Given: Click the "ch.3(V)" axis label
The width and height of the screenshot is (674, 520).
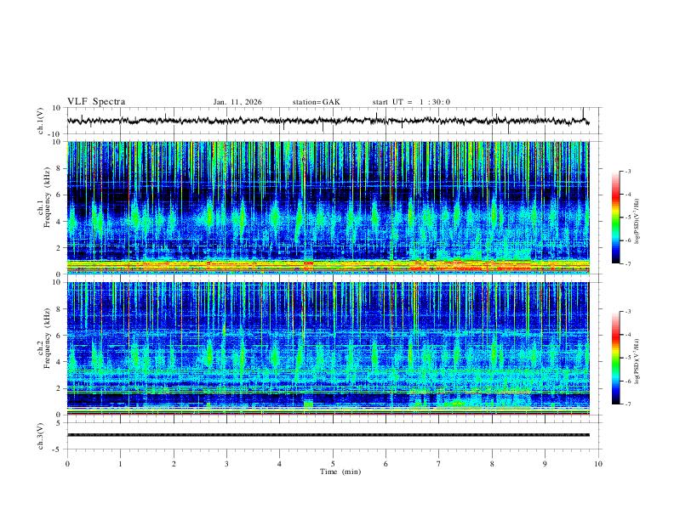Looking at the screenshot, I should (41, 436).
